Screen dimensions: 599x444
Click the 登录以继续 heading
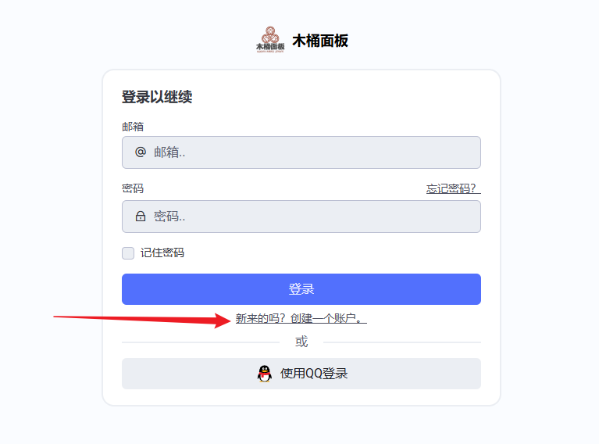157,97
